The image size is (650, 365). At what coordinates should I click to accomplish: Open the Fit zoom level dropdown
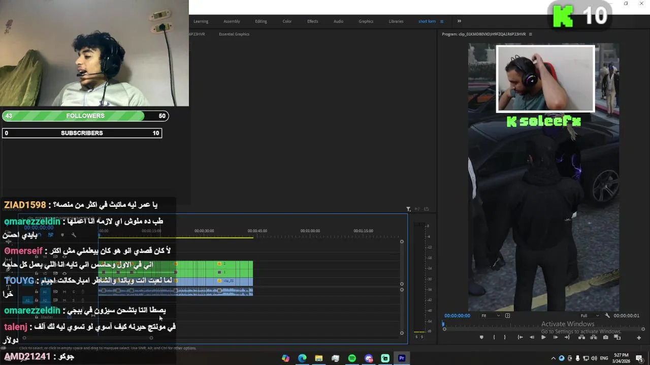point(490,315)
